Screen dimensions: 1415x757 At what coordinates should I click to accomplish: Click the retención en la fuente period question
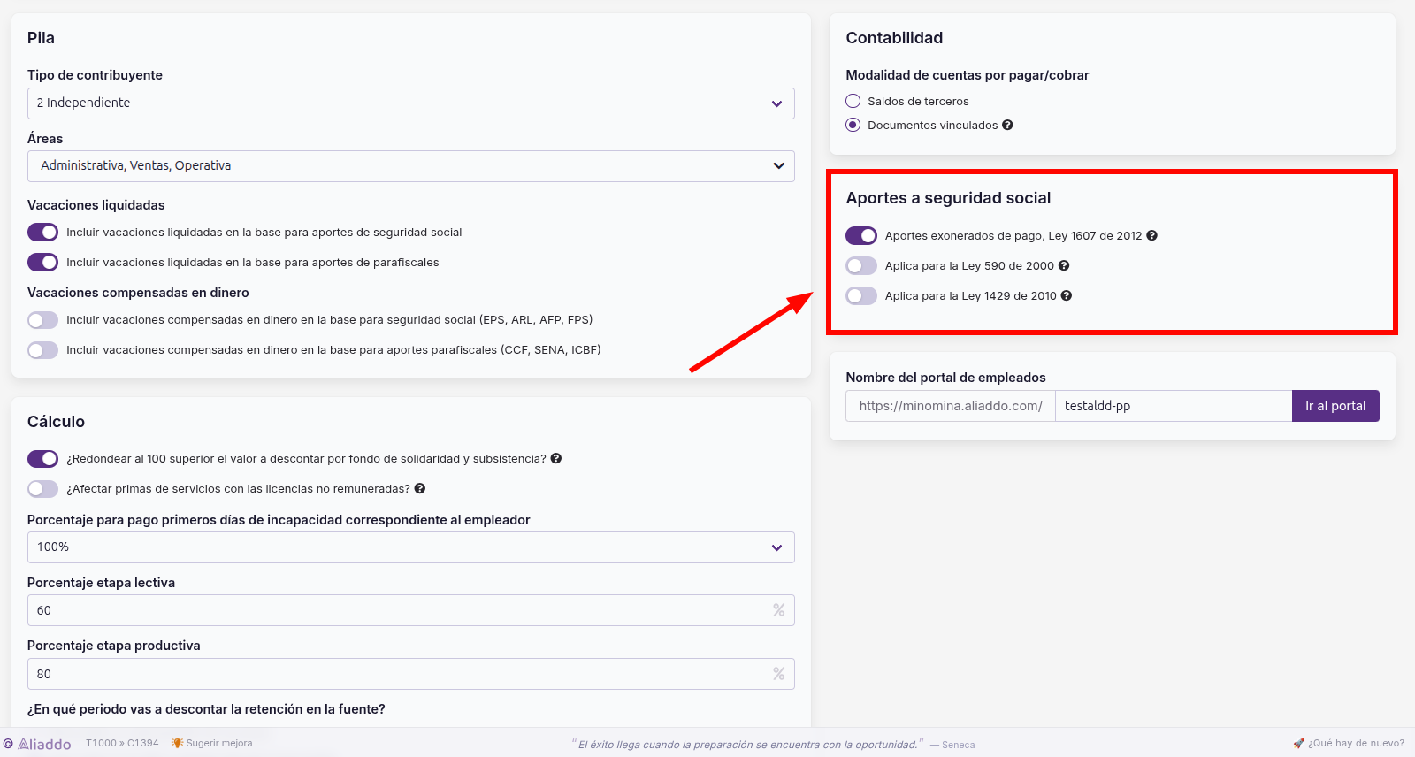pyautogui.click(x=206, y=709)
